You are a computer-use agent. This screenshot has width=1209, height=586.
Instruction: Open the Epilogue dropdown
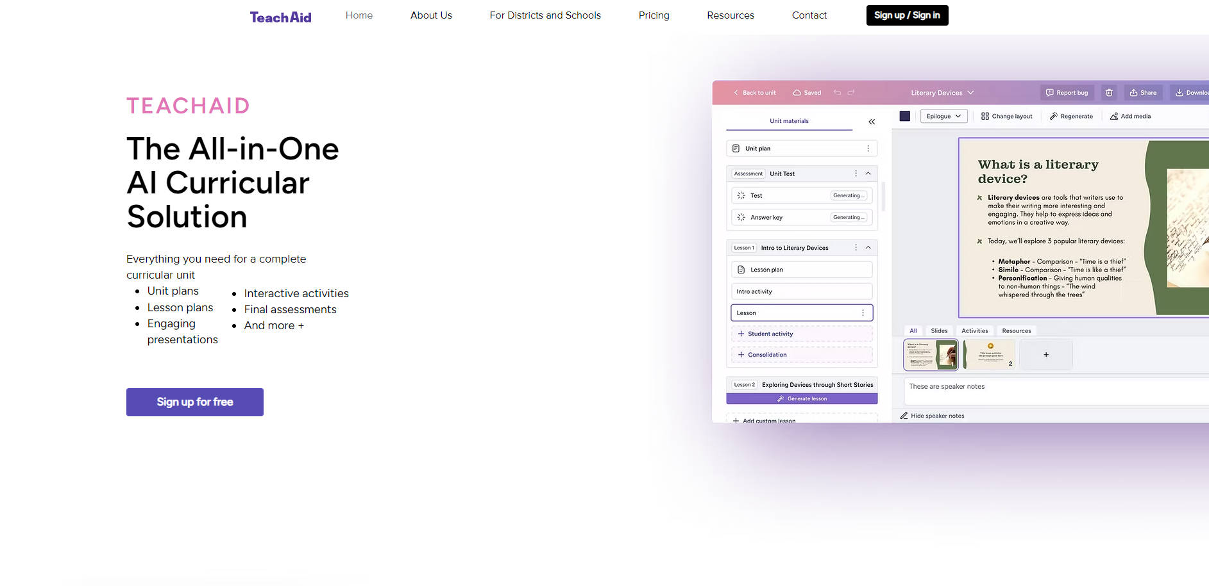(x=943, y=116)
